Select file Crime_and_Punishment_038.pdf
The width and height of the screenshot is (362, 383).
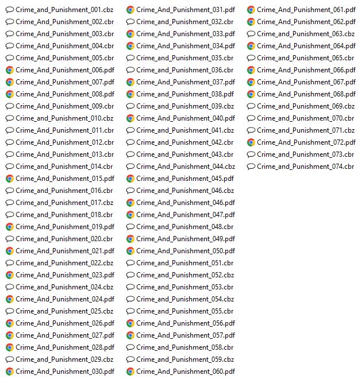(x=180, y=94)
